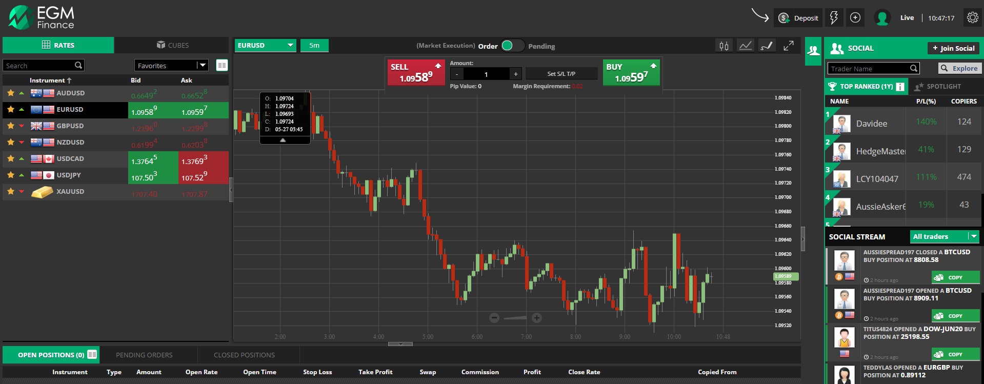
Task: Click the open positions list icon
Action: [x=92, y=354]
